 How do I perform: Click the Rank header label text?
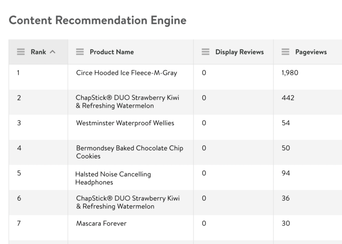[38, 52]
